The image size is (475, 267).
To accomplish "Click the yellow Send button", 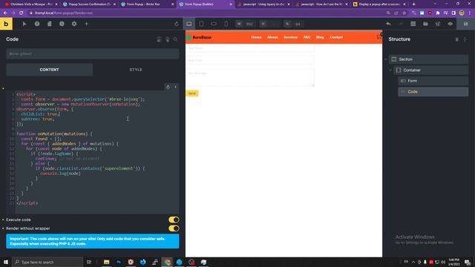I will (192, 93).
